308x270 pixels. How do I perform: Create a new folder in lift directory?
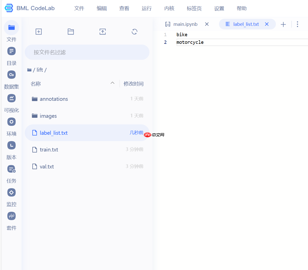point(71,32)
